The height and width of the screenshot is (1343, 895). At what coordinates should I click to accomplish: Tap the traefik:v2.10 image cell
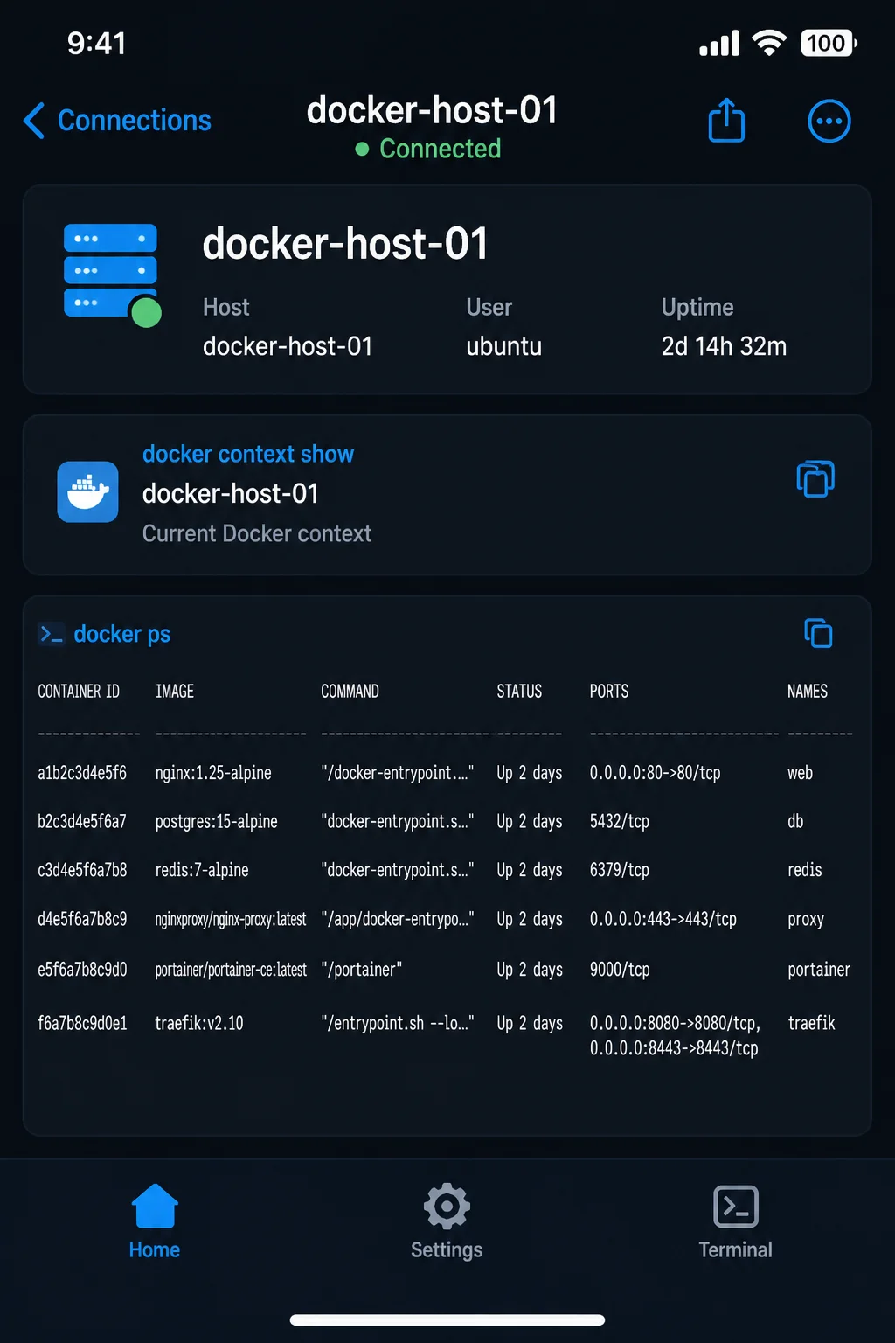coord(199,1023)
